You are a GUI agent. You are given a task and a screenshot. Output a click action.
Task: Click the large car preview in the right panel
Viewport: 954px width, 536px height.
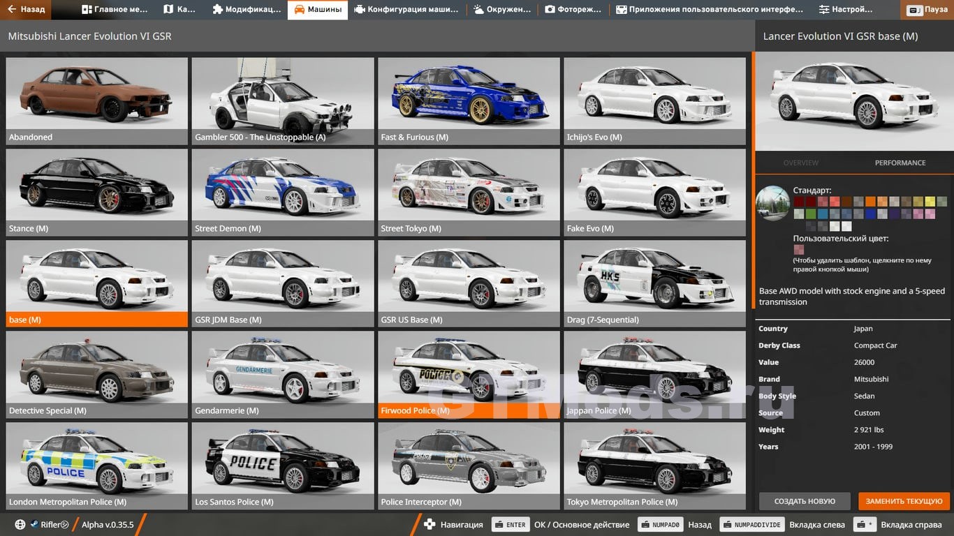pos(854,101)
